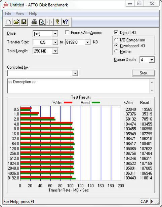Open About via yellow question mark
The height and width of the screenshot is (207, 162).
click(x=57, y=22)
